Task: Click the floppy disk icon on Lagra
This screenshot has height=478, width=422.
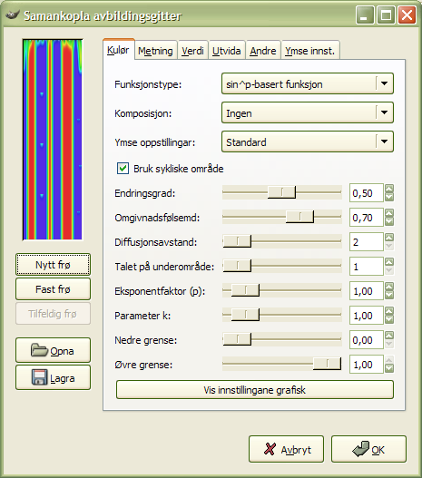Action: click(39, 377)
